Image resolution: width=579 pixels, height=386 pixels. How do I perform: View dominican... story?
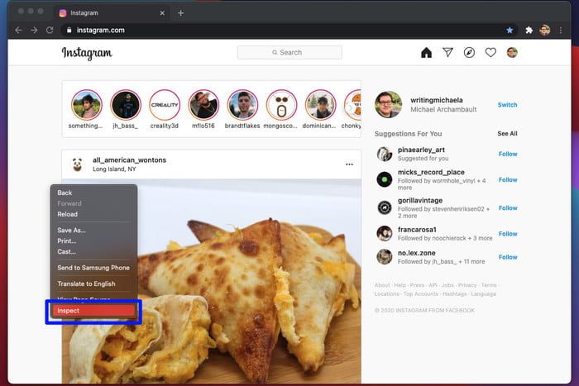[x=321, y=105]
